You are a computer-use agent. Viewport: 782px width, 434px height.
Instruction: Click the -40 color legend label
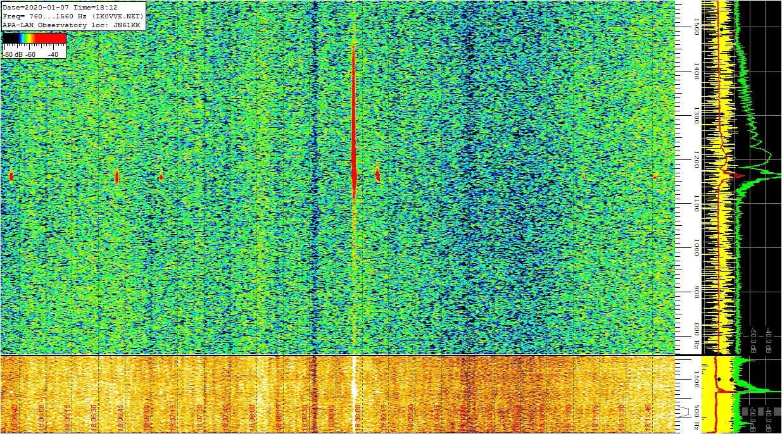tap(53, 54)
